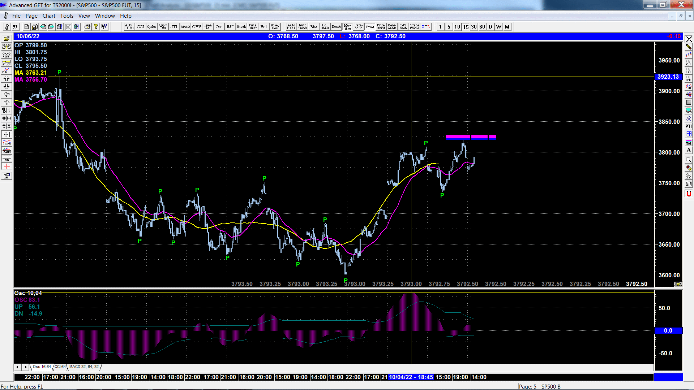694x390 pixels.
Task: Select the text annotation A tool
Action: [689, 150]
